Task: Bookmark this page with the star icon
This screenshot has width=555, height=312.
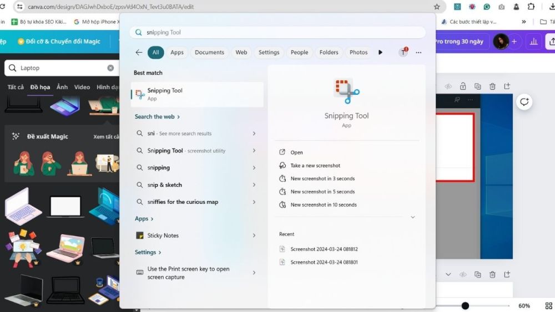Action: pos(437,7)
